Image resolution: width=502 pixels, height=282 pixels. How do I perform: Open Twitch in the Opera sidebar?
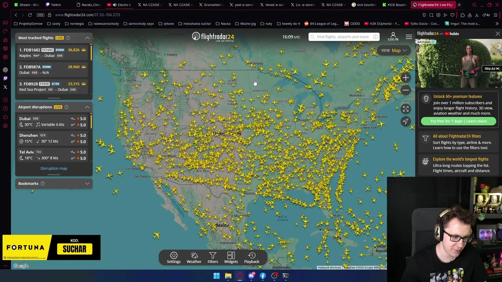(5, 78)
